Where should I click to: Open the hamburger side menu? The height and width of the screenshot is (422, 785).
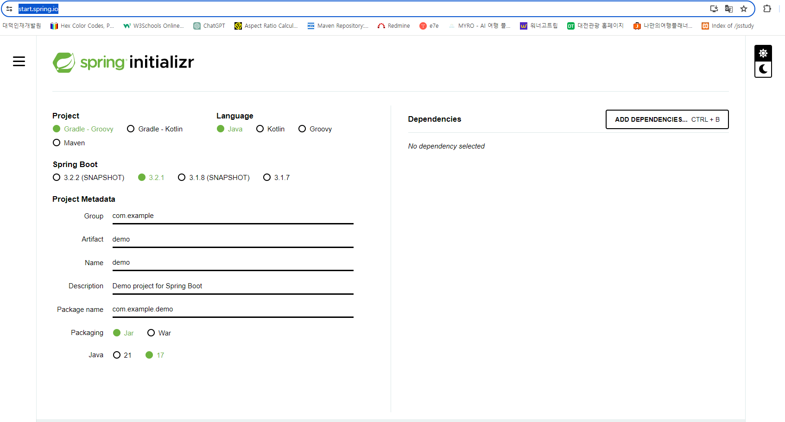pos(19,61)
